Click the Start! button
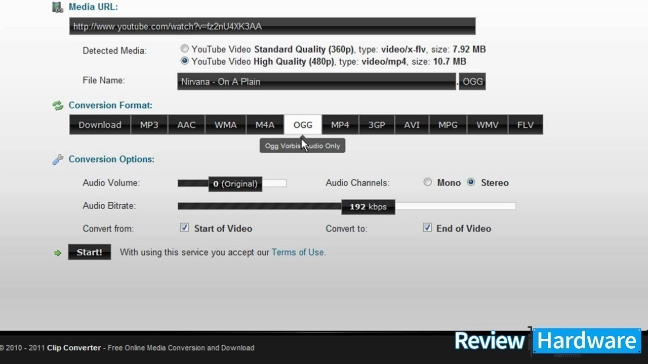Viewport: 648px width, 364px height. pos(90,252)
